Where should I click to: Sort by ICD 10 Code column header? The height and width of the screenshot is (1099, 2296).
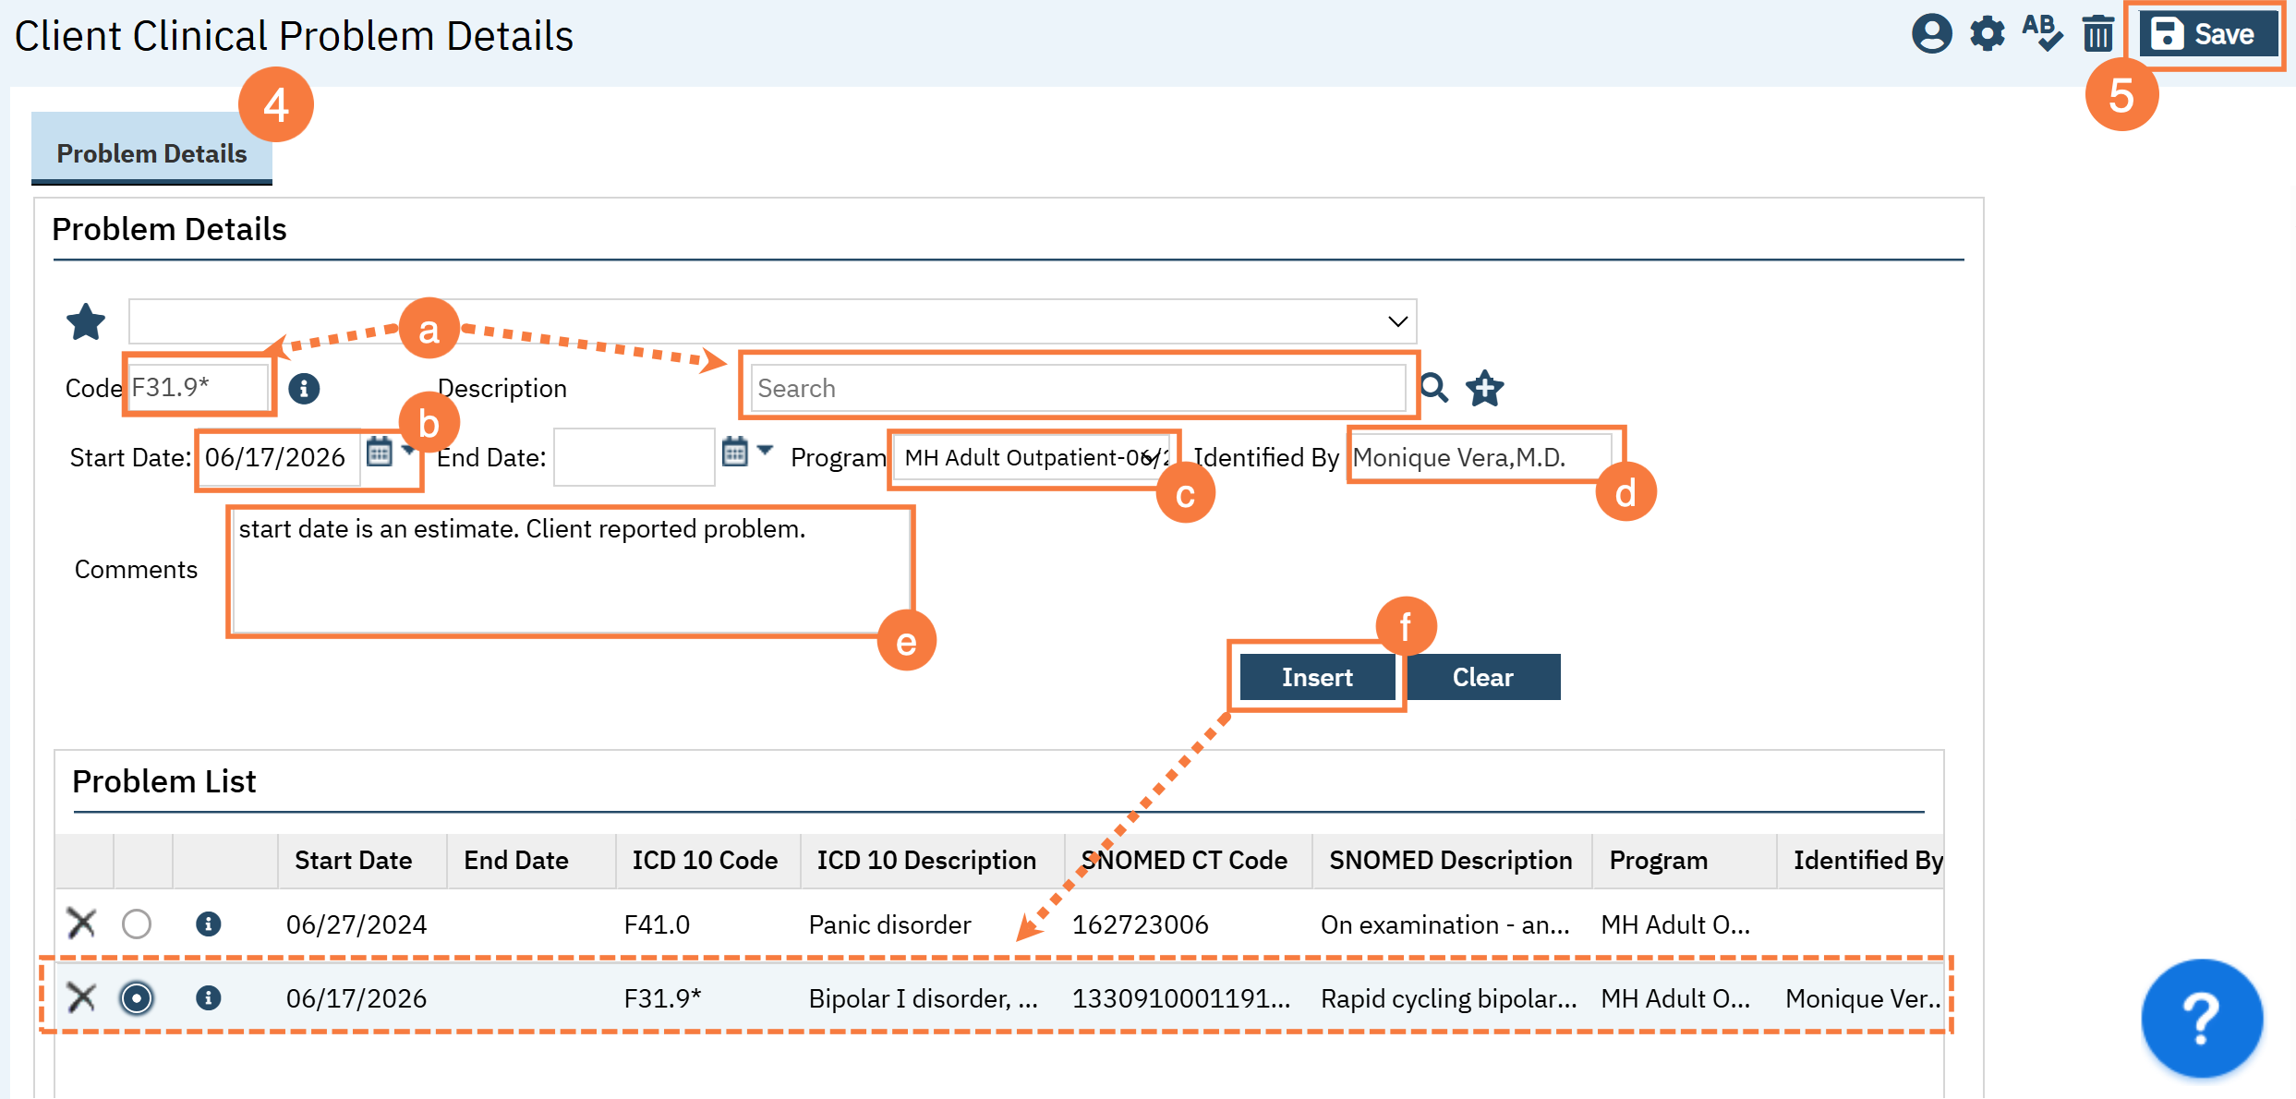coord(706,860)
